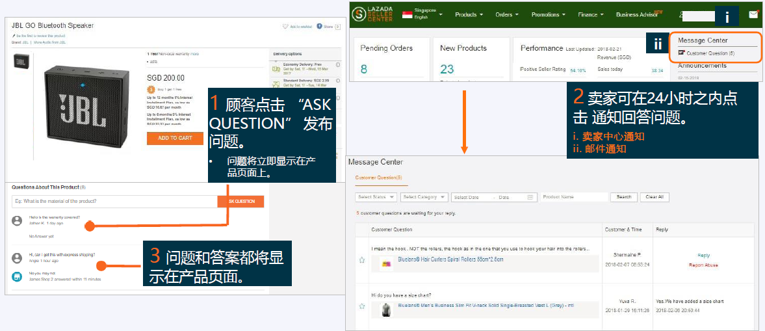Star the hair curlers question row

[x=362, y=260]
